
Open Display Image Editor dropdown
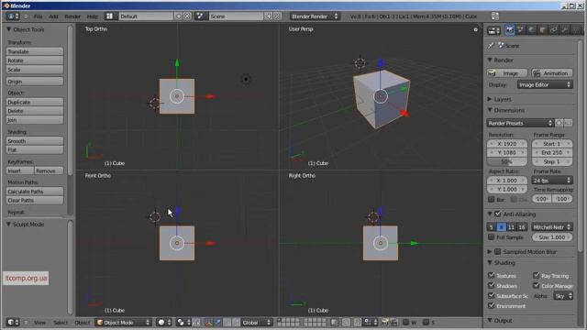point(545,85)
